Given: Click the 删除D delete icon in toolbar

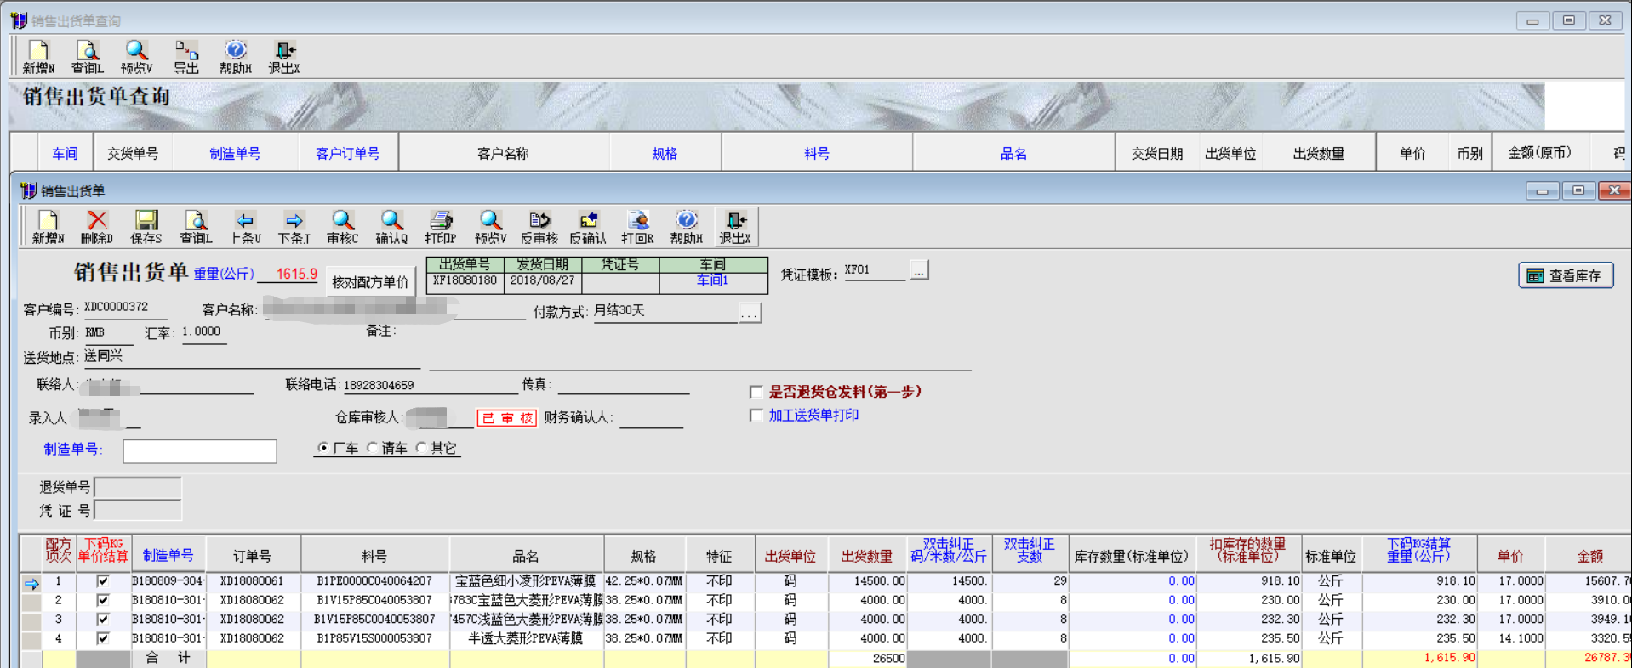Looking at the screenshot, I should pyautogui.click(x=97, y=227).
